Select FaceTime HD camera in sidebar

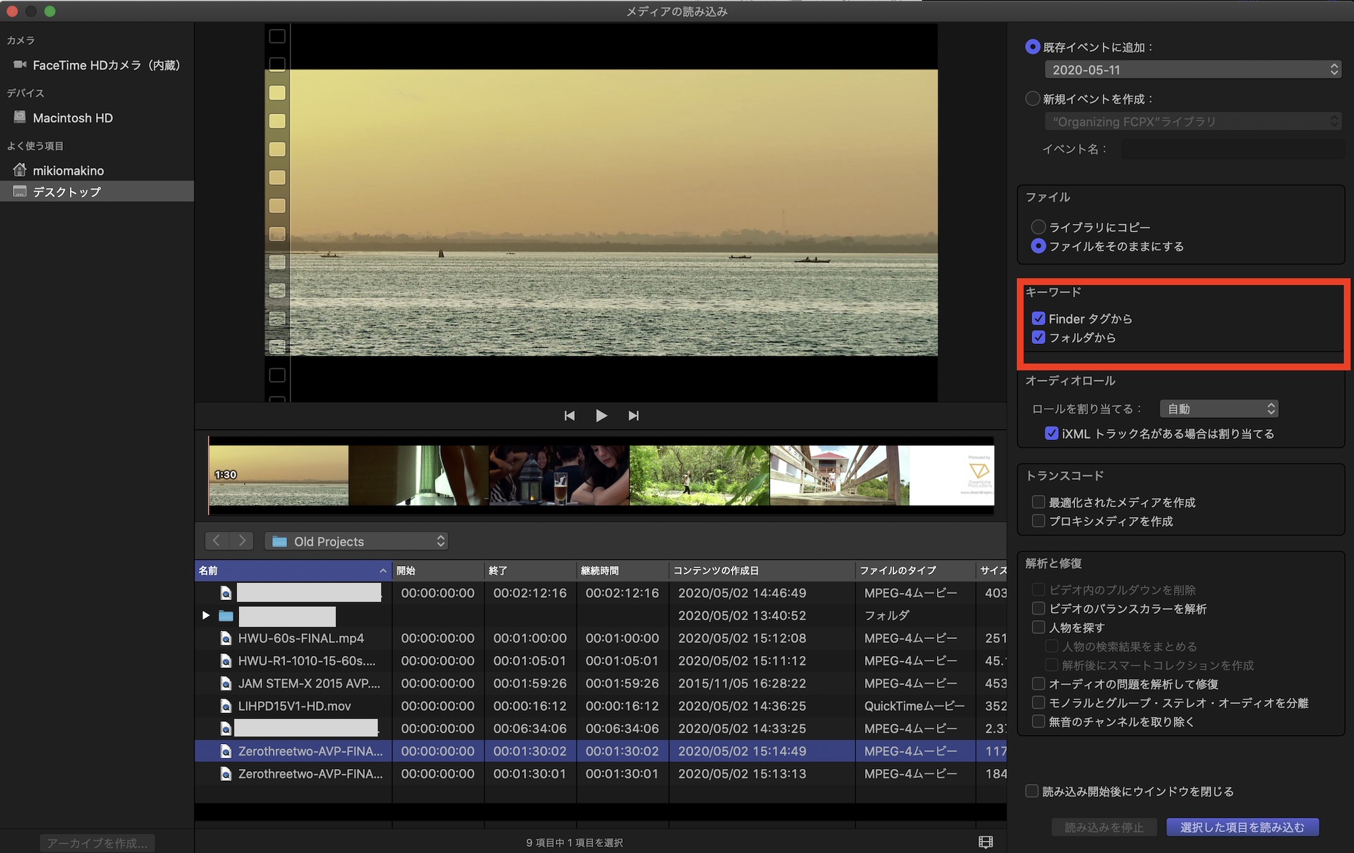(x=106, y=65)
